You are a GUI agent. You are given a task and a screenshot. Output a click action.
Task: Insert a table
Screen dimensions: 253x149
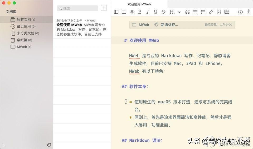pos(227,12)
